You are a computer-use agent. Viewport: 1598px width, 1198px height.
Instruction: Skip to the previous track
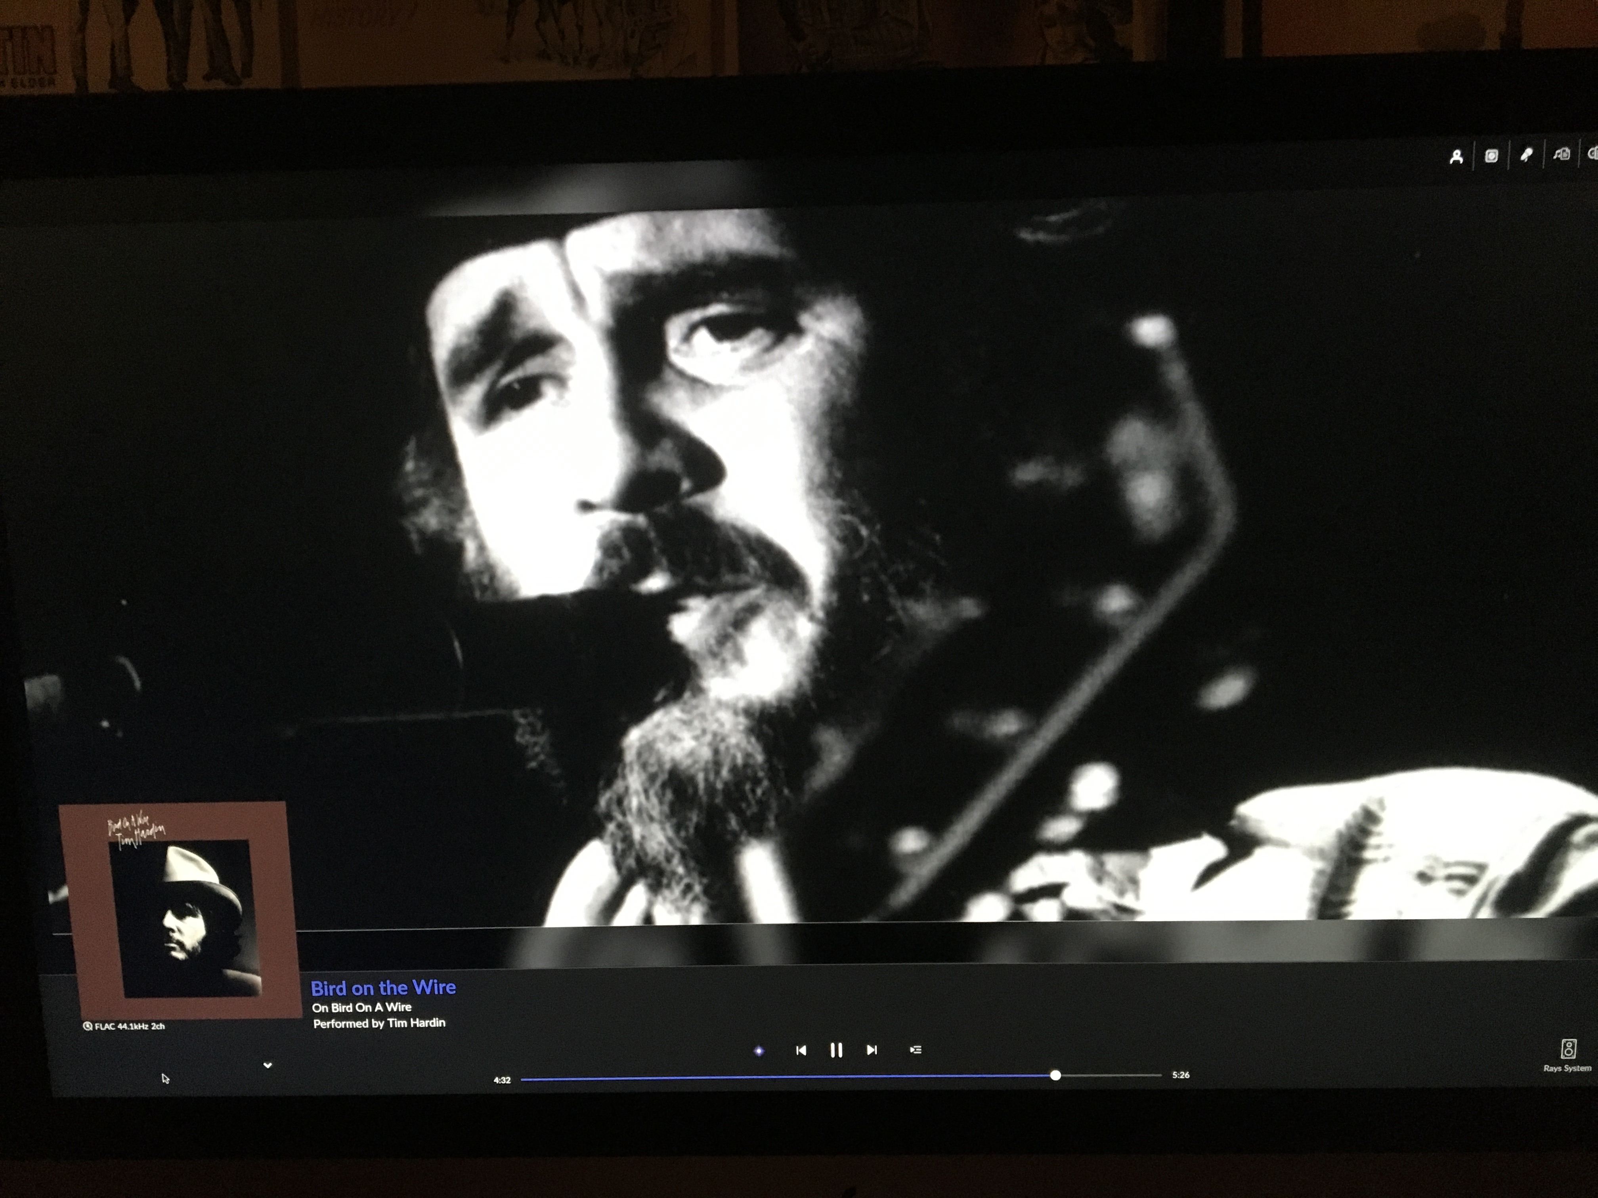[x=801, y=1050]
